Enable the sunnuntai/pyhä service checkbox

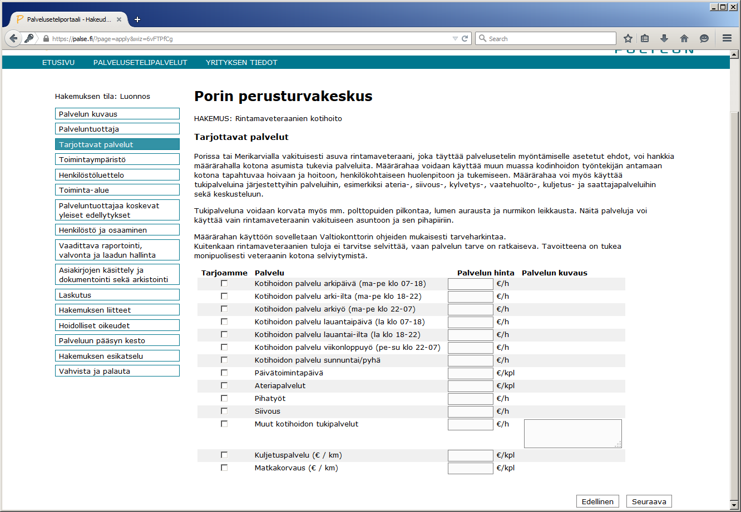click(x=224, y=360)
